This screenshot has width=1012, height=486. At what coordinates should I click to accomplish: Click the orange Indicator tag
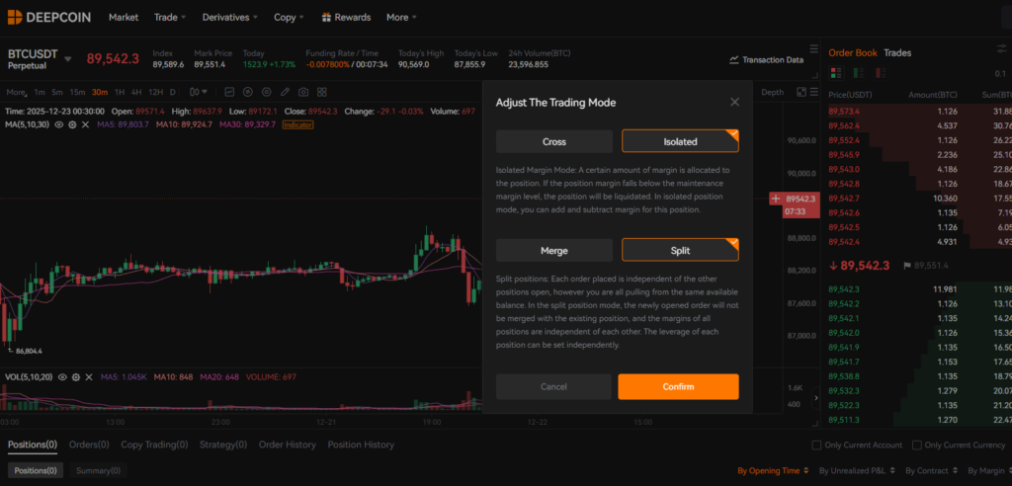297,124
